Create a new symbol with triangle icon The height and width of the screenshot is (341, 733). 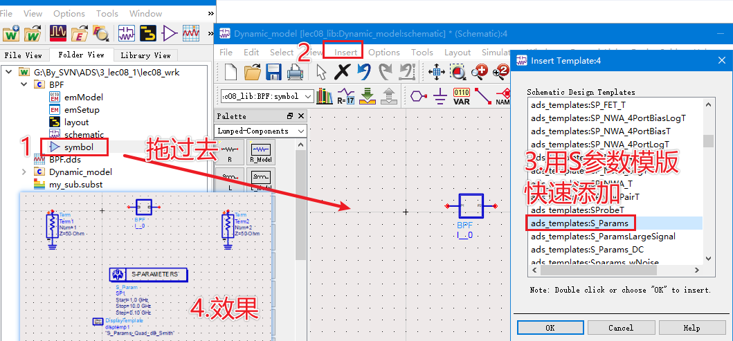point(169,34)
